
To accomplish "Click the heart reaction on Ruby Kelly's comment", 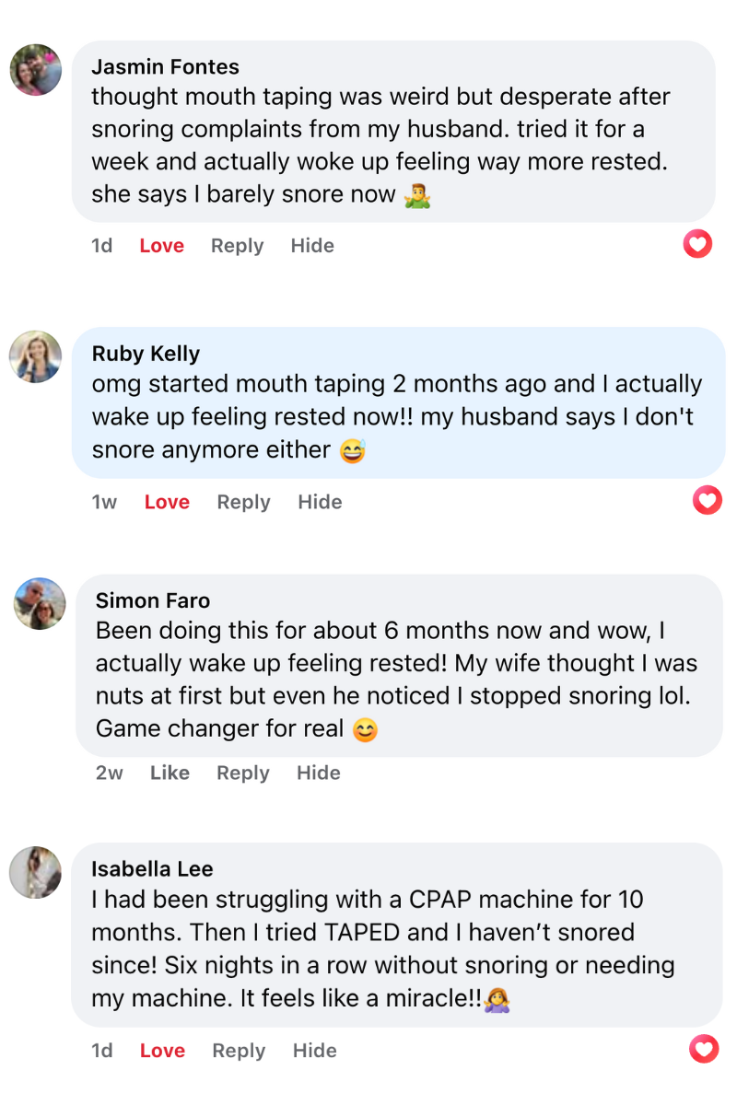I will (707, 500).
